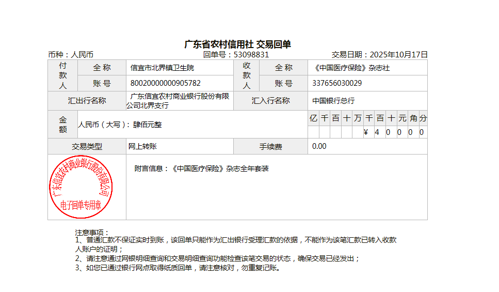Click the ¥ symbol in amount grid
This screenshot has height=292, width=499.
coord(366,132)
